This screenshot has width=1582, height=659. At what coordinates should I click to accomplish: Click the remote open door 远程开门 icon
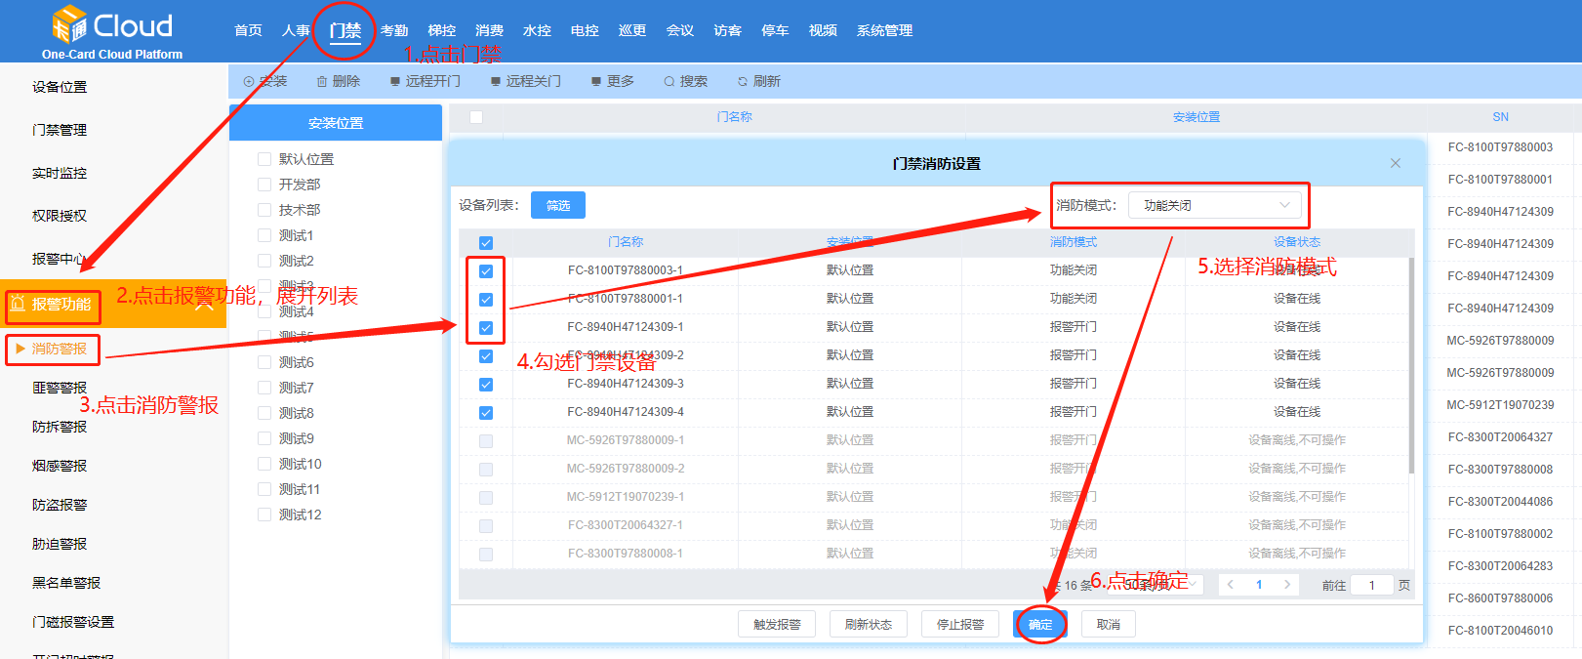coord(395,82)
